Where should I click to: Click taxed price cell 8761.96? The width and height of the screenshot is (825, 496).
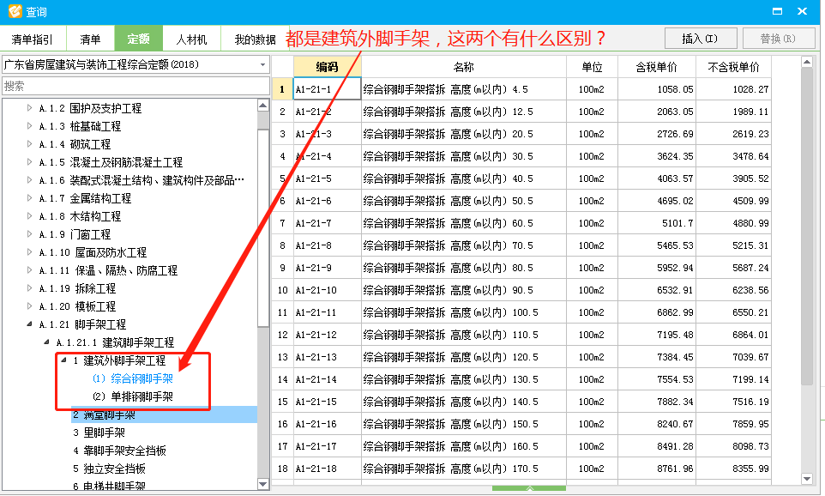tap(657, 469)
